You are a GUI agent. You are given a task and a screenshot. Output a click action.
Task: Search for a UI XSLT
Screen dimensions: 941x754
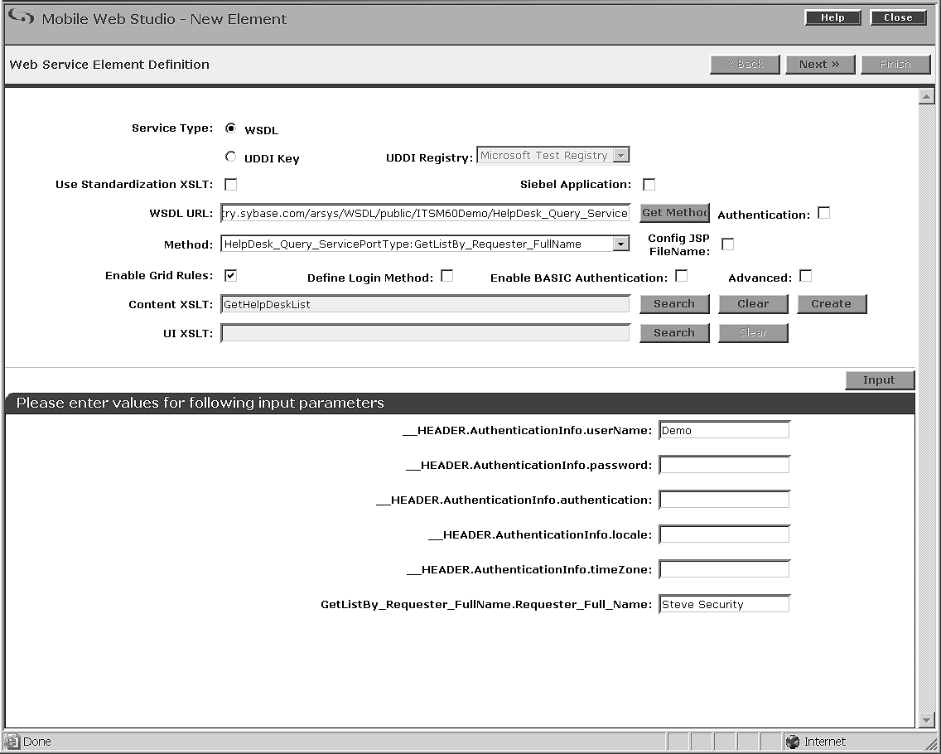pos(674,332)
